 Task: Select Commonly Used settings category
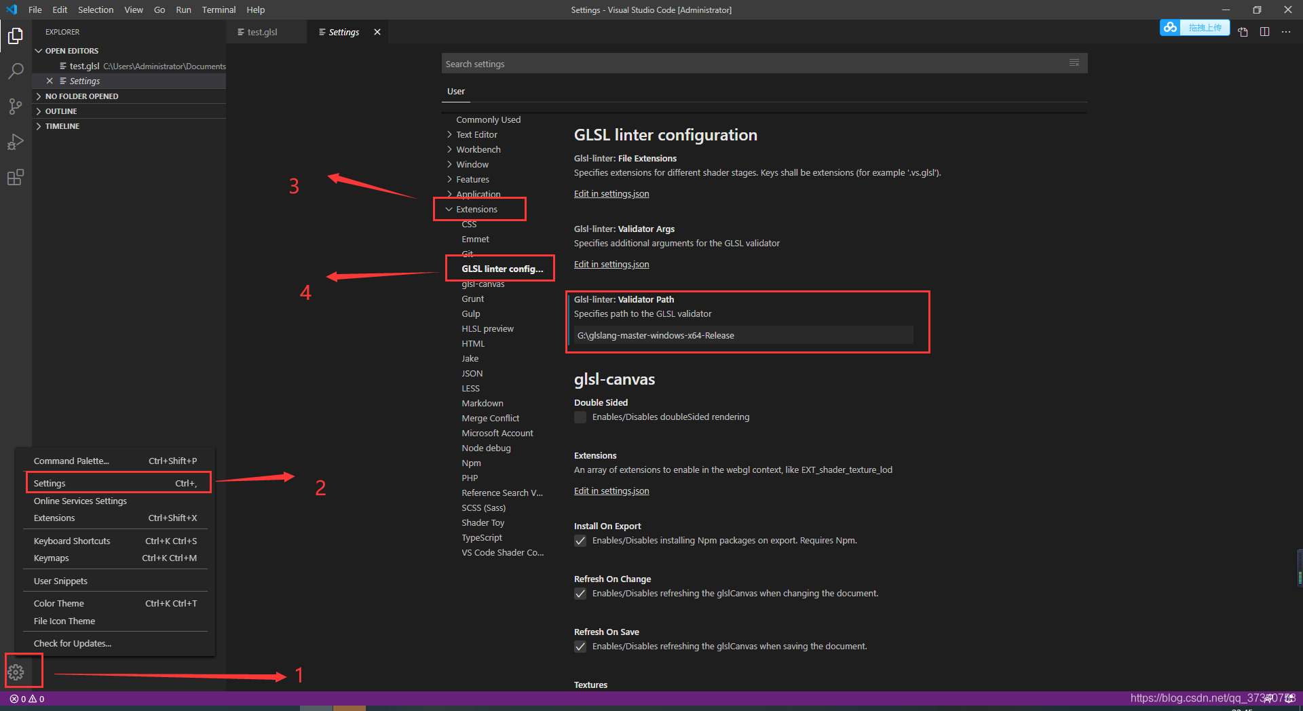[488, 119]
